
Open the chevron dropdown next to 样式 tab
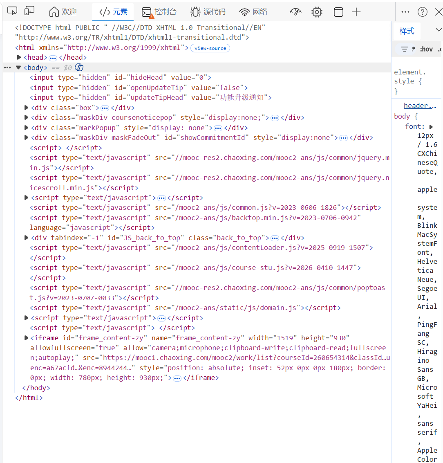click(x=439, y=30)
